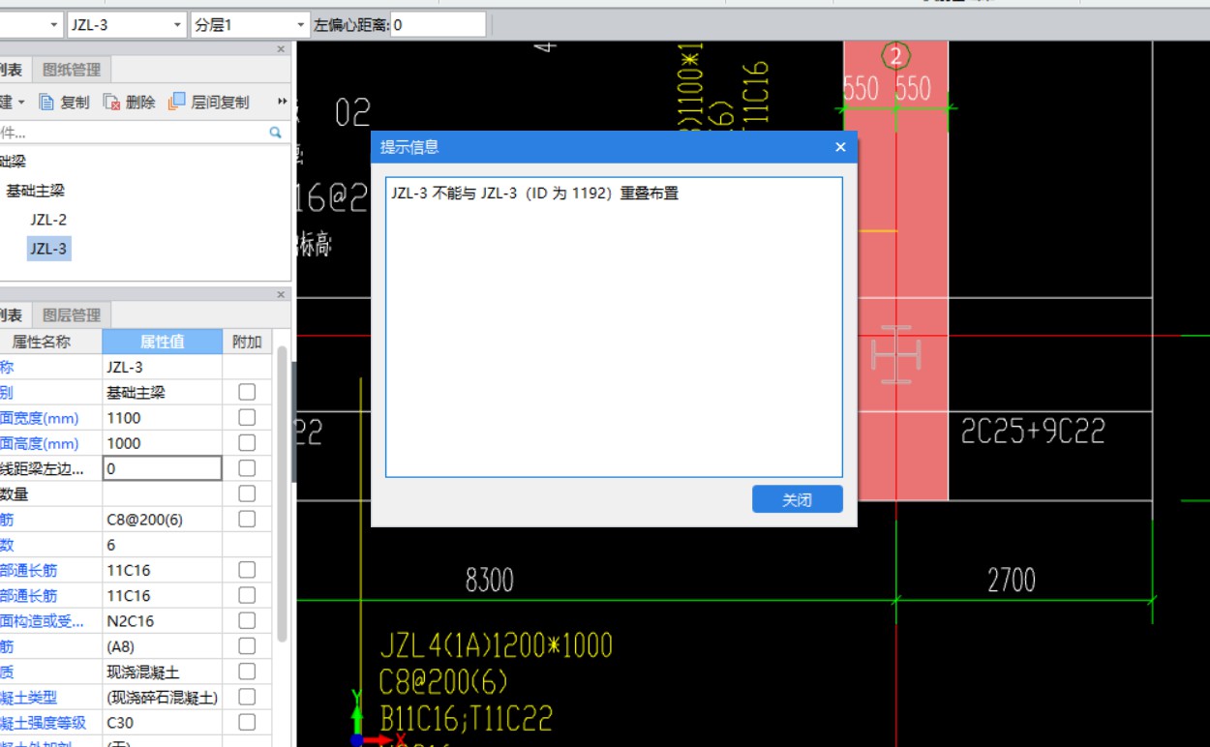The height and width of the screenshot is (747, 1210).
Task: Click the 关闭 button in the dialog
Action: click(798, 499)
